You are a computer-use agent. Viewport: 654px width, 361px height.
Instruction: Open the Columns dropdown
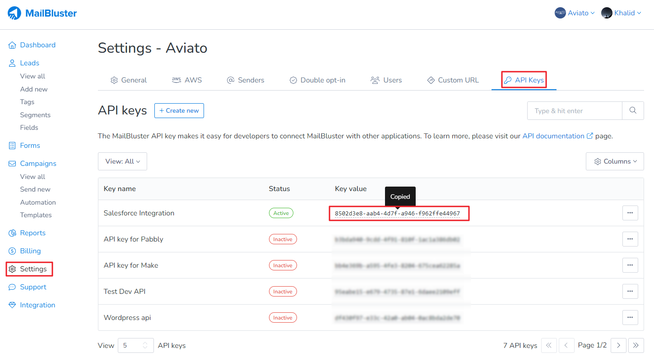615,161
